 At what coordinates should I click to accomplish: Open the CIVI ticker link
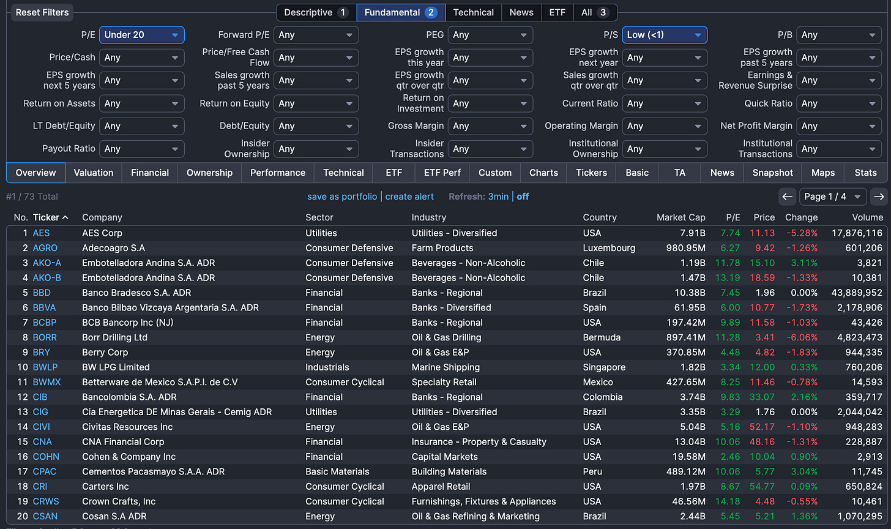tap(42, 427)
